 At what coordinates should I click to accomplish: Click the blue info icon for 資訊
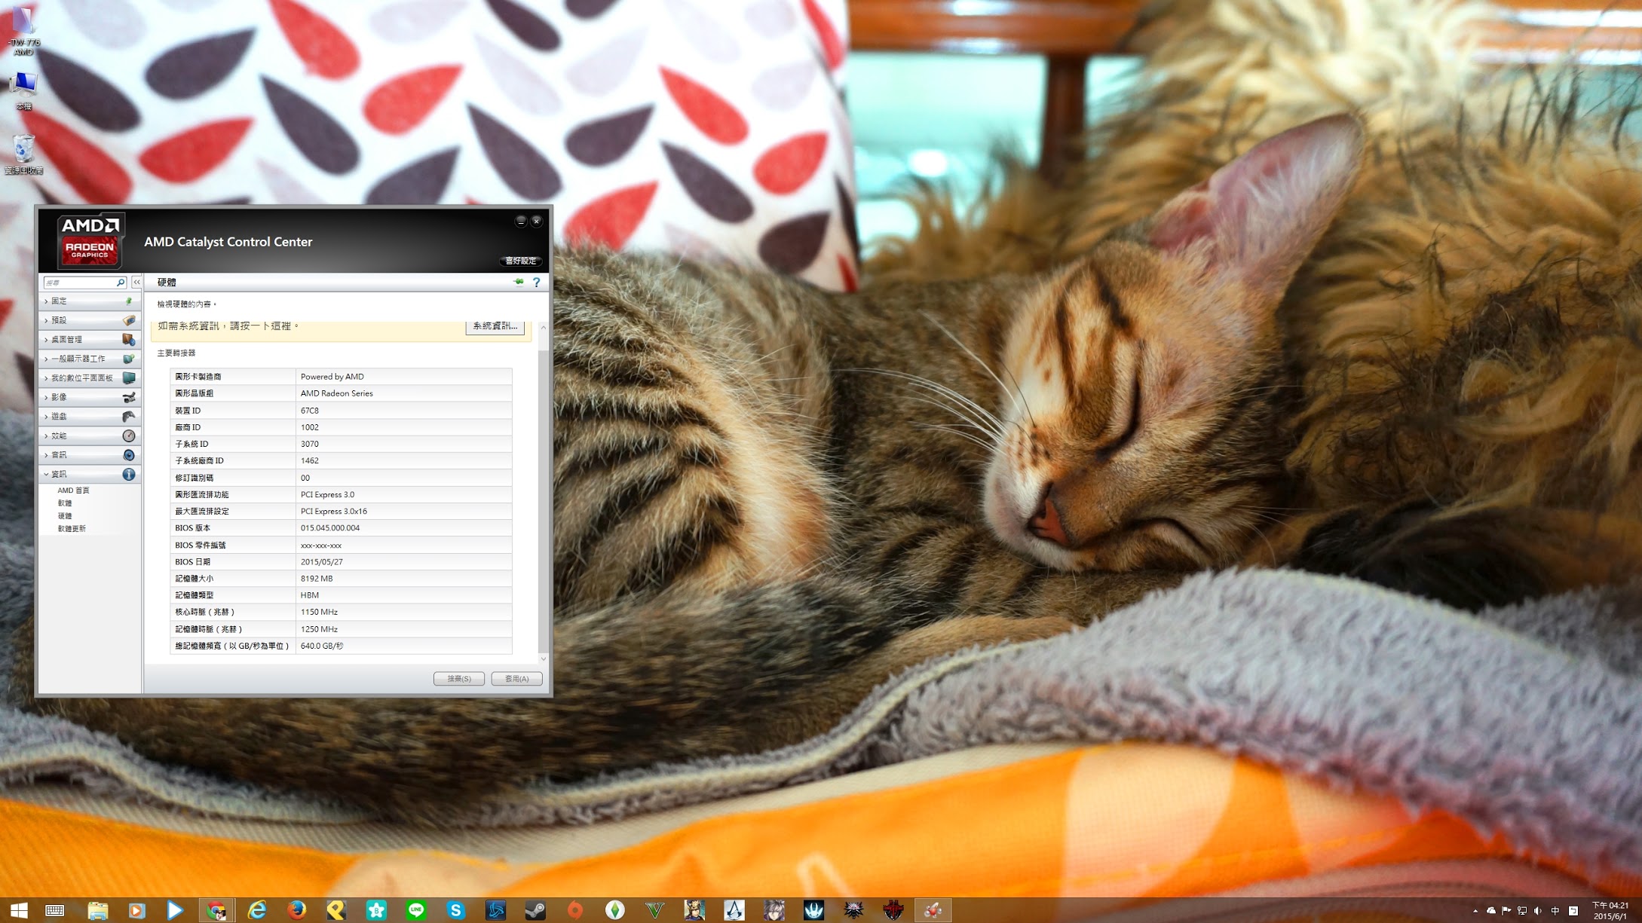[x=129, y=474]
